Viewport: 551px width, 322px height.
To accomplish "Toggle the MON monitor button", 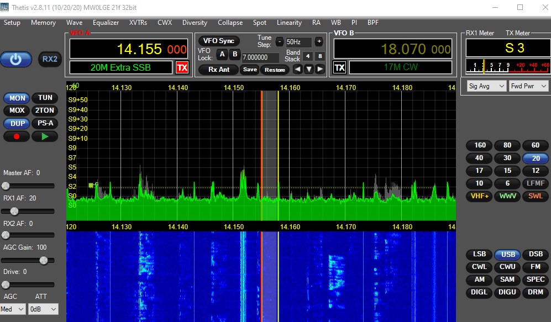I will pyautogui.click(x=17, y=98).
